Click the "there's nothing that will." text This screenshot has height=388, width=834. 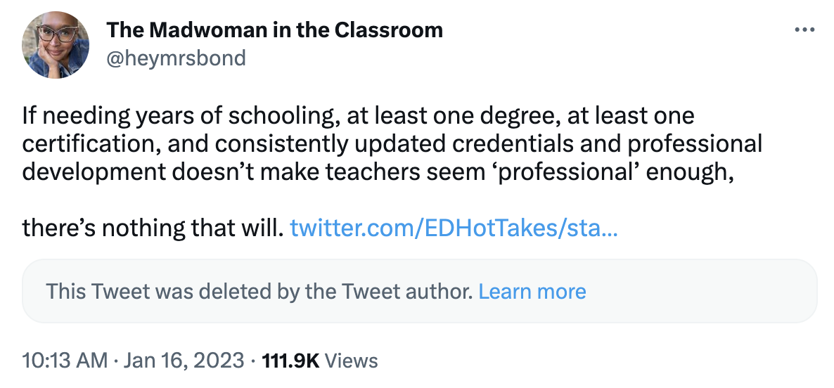point(153,228)
